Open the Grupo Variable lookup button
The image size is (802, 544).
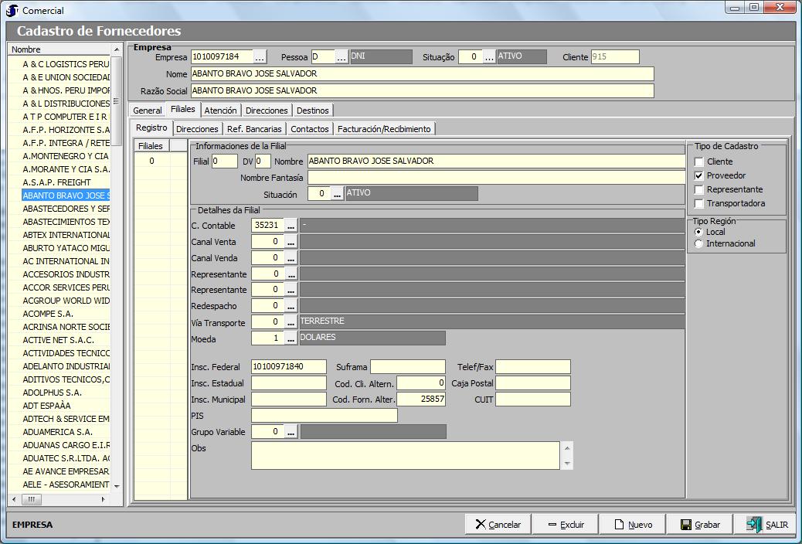(x=291, y=433)
